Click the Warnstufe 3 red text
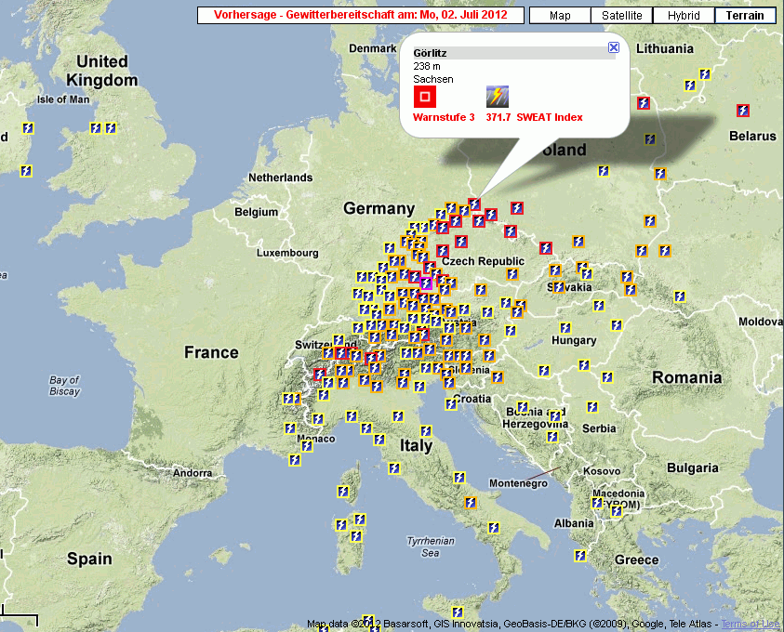This screenshot has height=632, width=784. point(444,118)
